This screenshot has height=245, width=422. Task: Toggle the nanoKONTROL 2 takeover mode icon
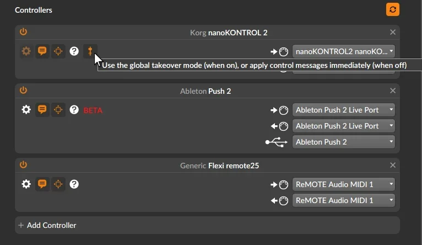coord(90,51)
